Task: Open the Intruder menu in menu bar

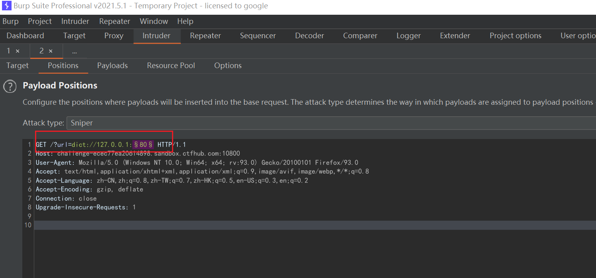Action: [x=75, y=22]
